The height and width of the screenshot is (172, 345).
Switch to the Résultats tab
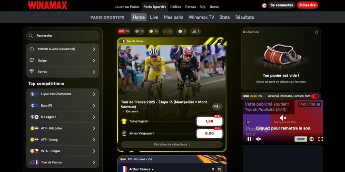[x=245, y=17]
